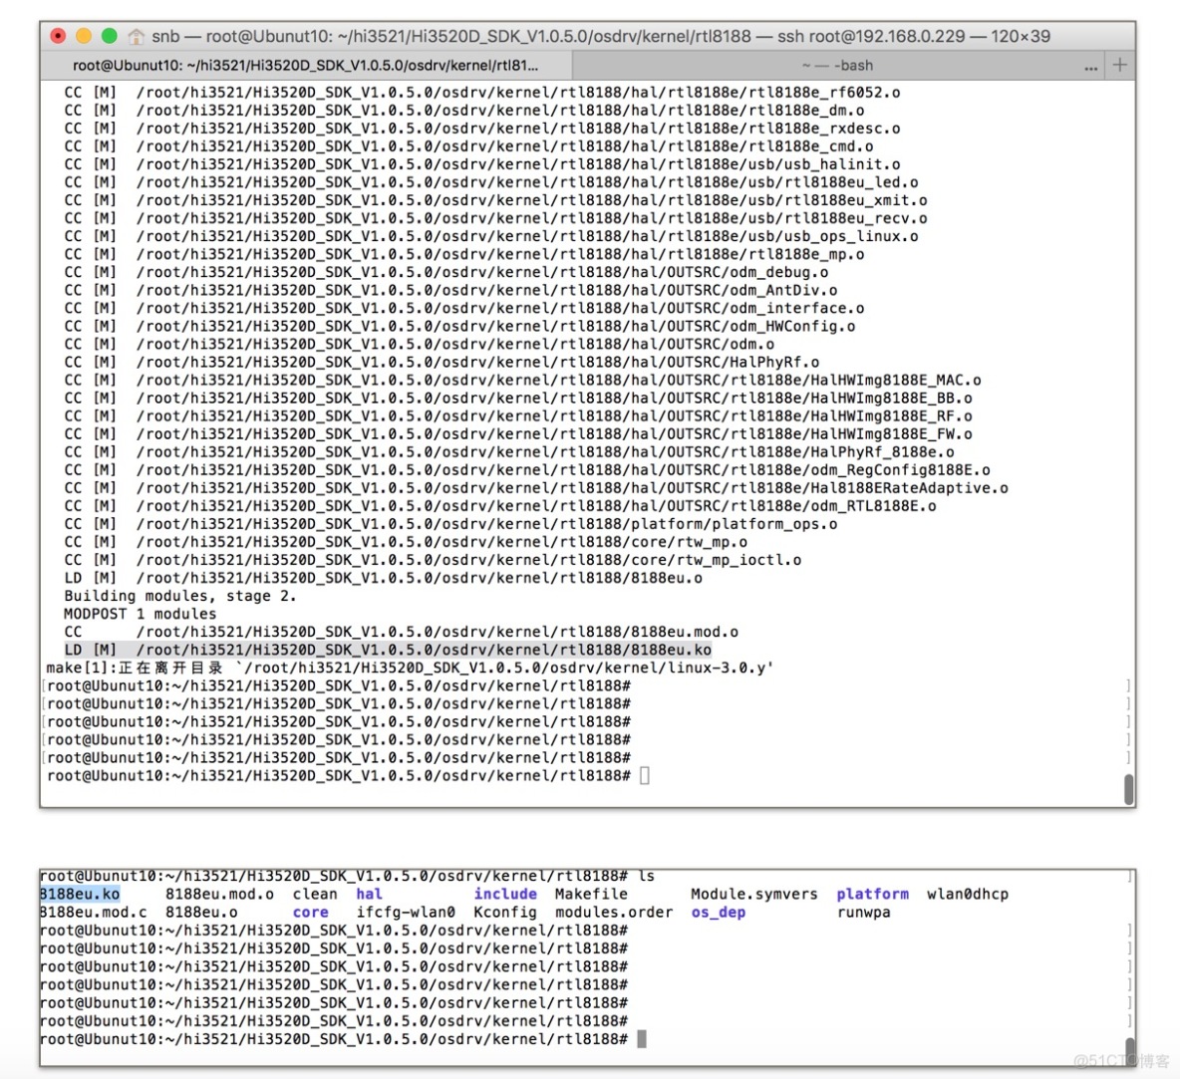Click the Module.symvers file name

click(754, 894)
